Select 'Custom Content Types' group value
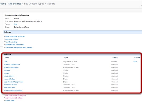 coord(22,27)
